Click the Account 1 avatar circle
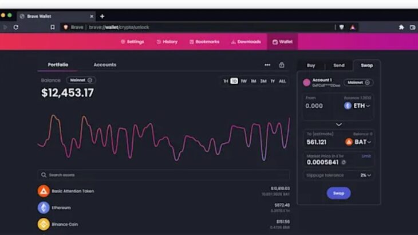The width and height of the screenshot is (418, 235). 306,83
